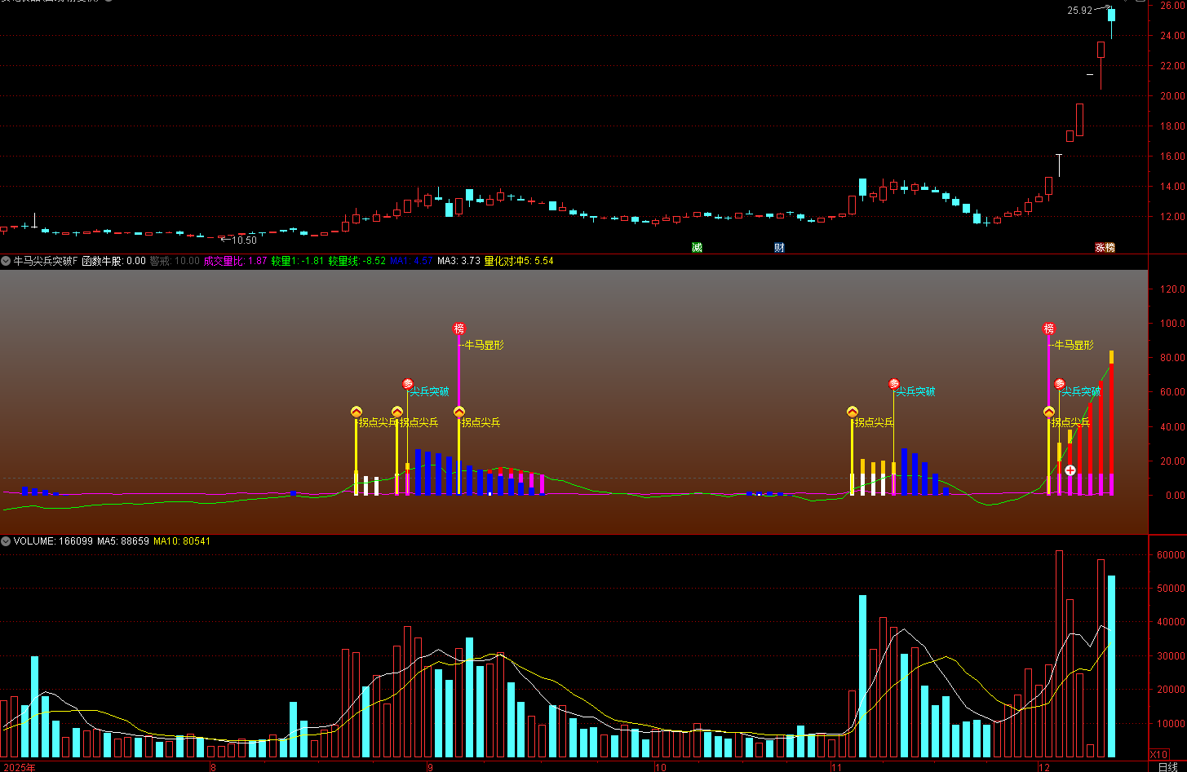
Task: Click the blue 财 marker under the candlesticks
Action: point(779,247)
